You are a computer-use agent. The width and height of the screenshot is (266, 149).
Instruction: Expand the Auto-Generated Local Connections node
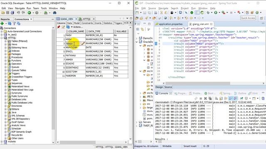[2, 31]
